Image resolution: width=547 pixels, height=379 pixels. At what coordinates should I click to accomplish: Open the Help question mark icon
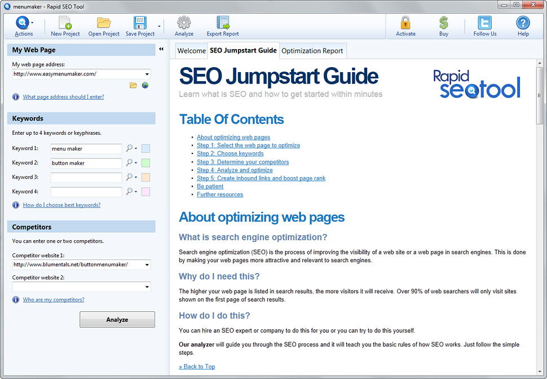[x=523, y=23]
